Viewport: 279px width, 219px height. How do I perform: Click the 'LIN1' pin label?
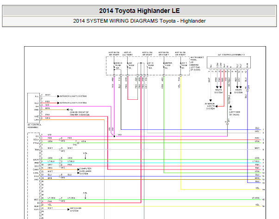coord(37,120)
